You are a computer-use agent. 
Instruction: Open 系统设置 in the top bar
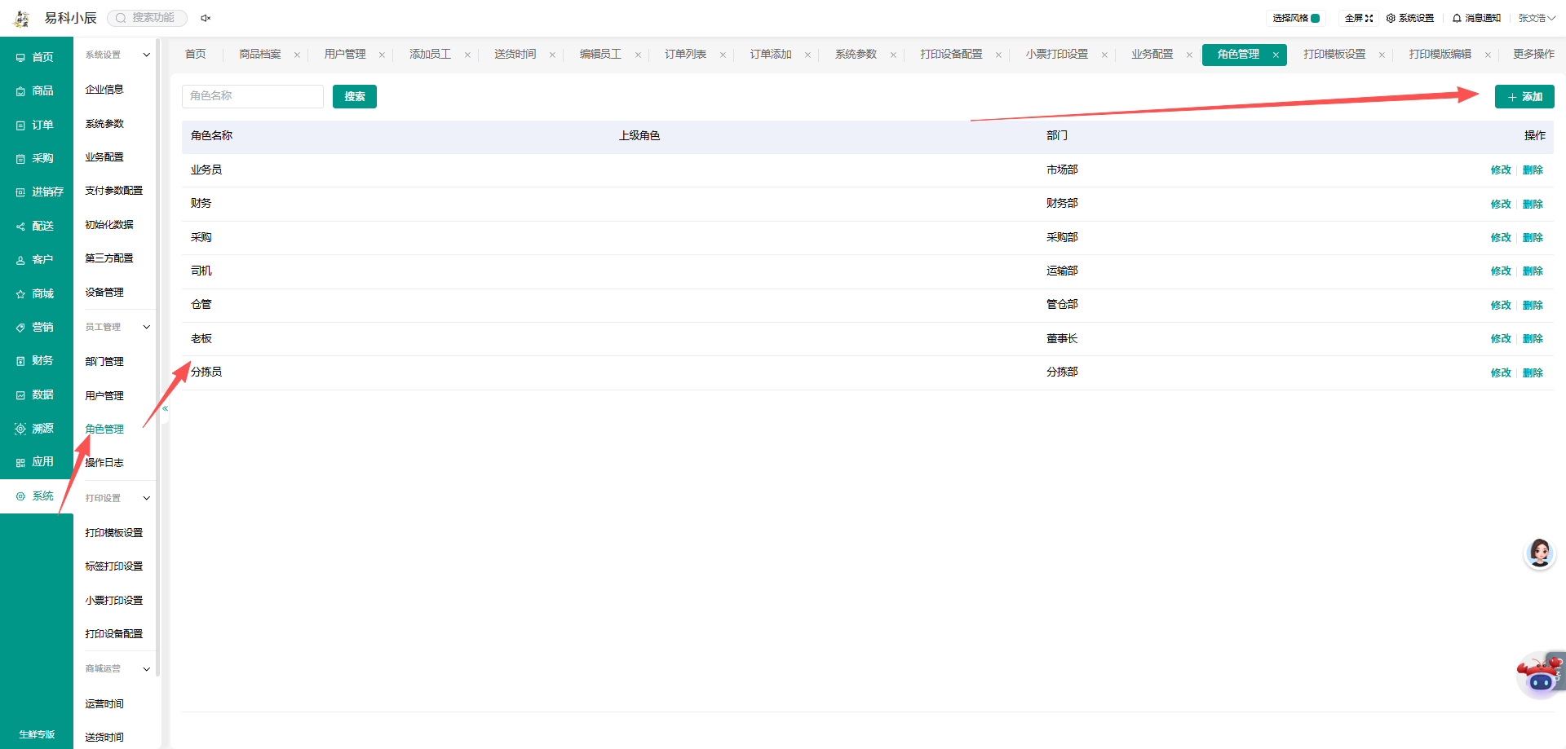click(x=1410, y=18)
